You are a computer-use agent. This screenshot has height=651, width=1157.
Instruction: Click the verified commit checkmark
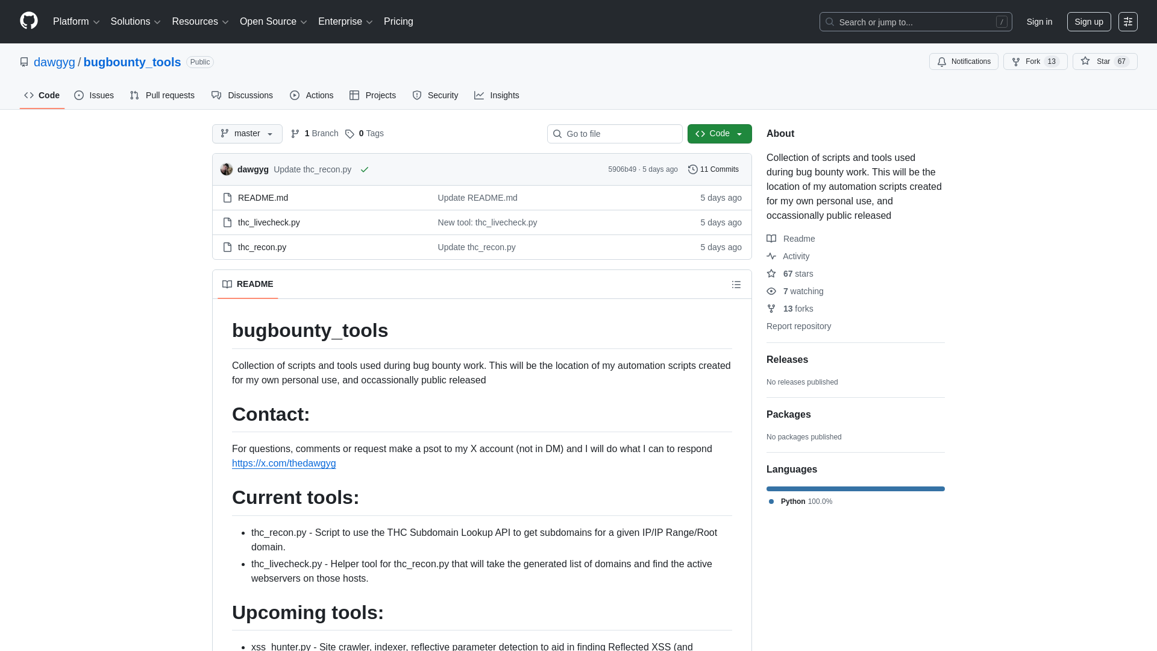pyautogui.click(x=365, y=170)
